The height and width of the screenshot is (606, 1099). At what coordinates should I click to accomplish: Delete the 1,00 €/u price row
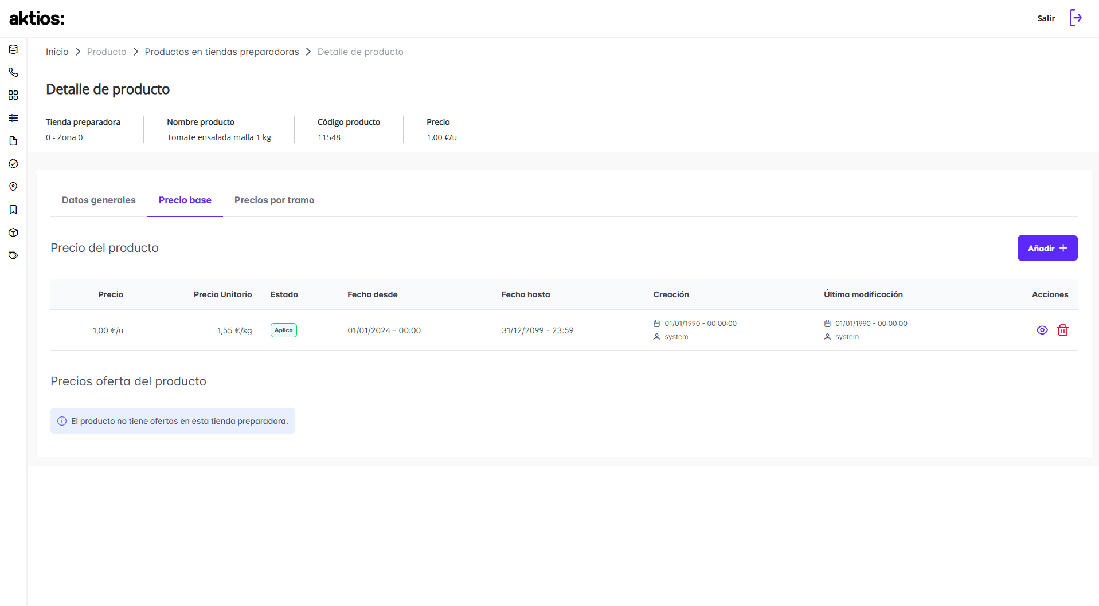[x=1063, y=330]
